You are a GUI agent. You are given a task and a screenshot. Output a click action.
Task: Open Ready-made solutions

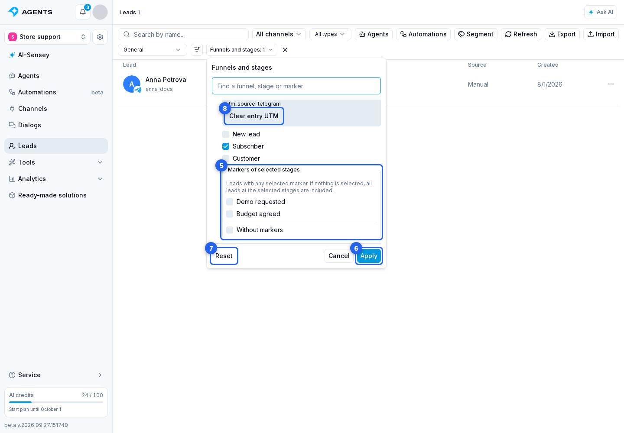pos(56,195)
